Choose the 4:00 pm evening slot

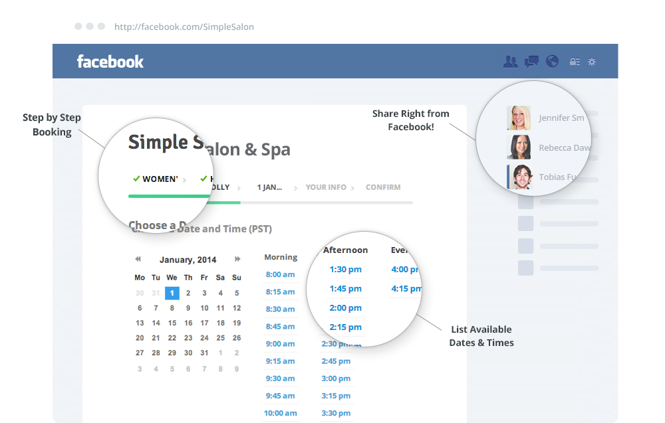[x=404, y=270]
